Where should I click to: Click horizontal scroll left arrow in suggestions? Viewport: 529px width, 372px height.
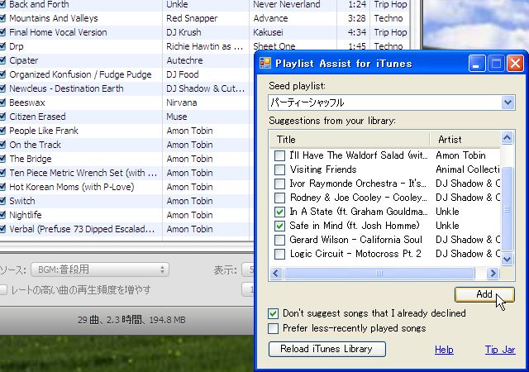coord(276,273)
